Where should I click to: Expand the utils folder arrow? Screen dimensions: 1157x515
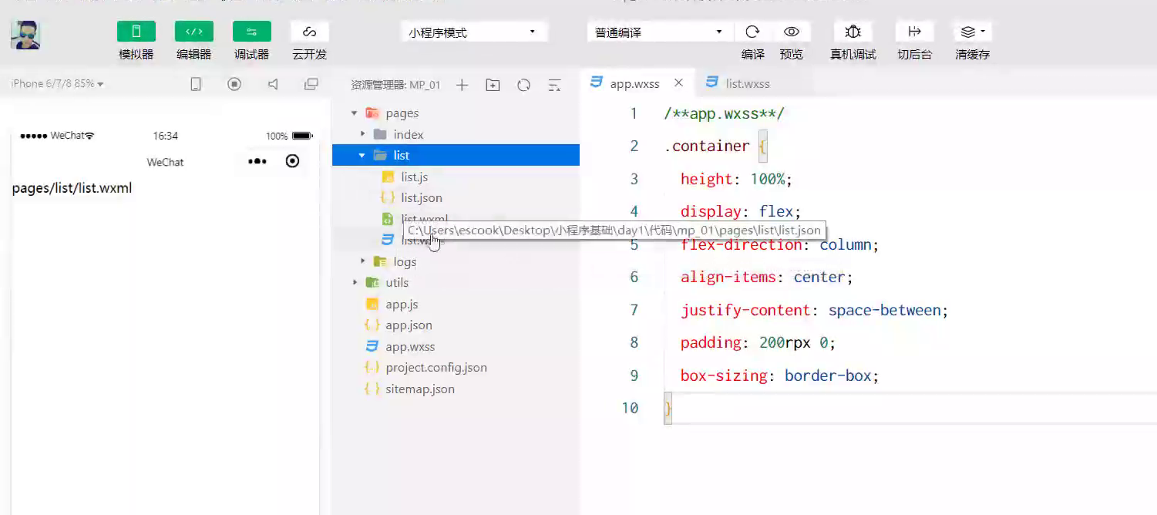[355, 282]
